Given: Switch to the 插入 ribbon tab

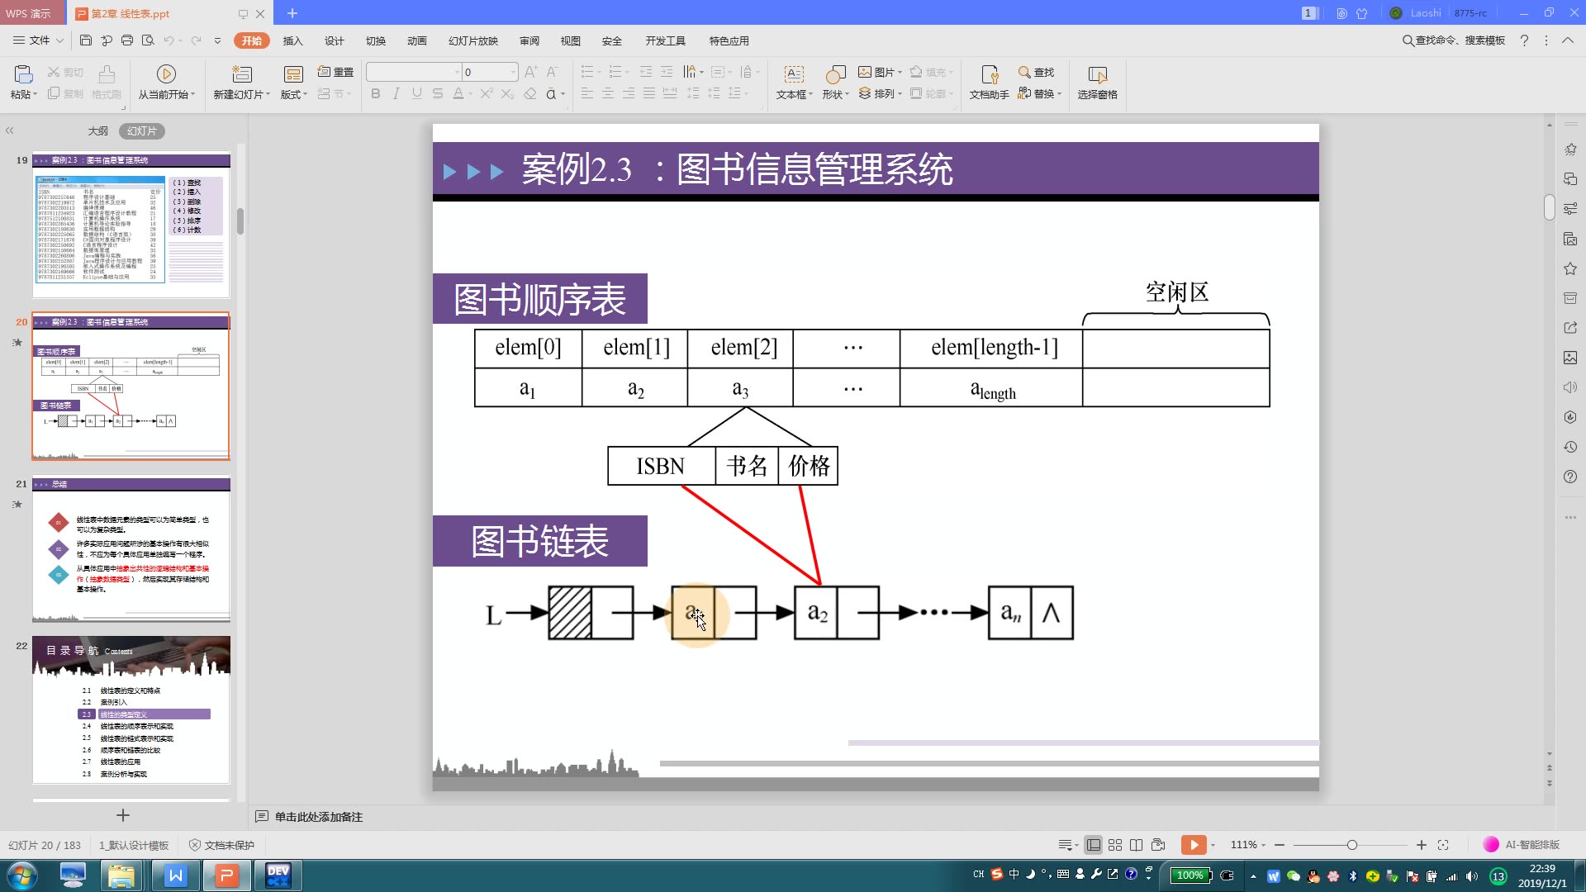Looking at the screenshot, I should (x=293, y=40).
